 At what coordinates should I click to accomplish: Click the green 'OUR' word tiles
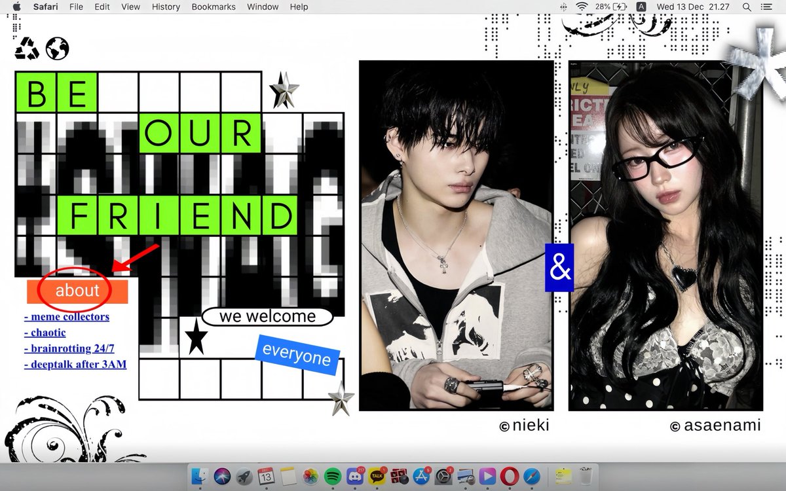200,133
